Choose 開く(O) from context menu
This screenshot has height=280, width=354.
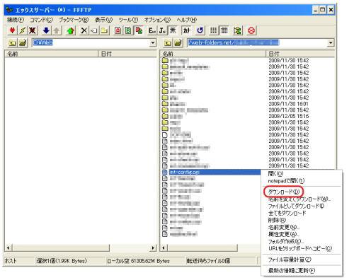(302, 174)
